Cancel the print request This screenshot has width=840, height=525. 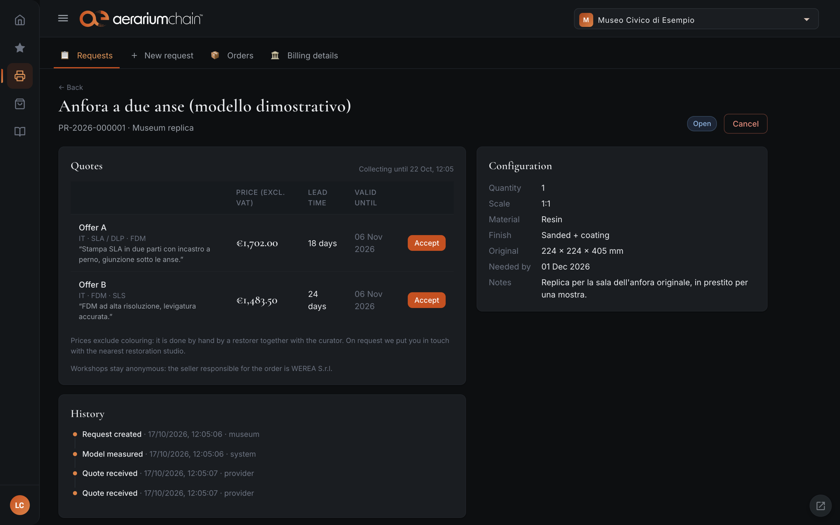click(745, 123)
